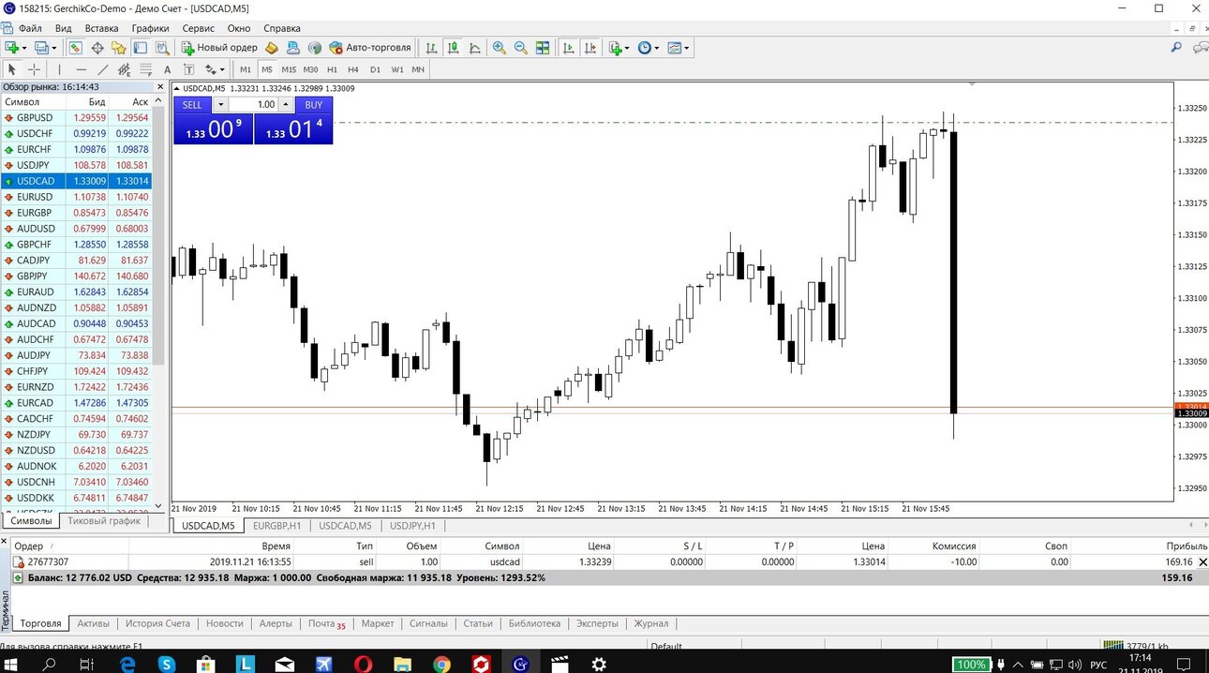Select the Trendline tool
Viewport: 1209px width, 673px height.
[x=103, y=69]
